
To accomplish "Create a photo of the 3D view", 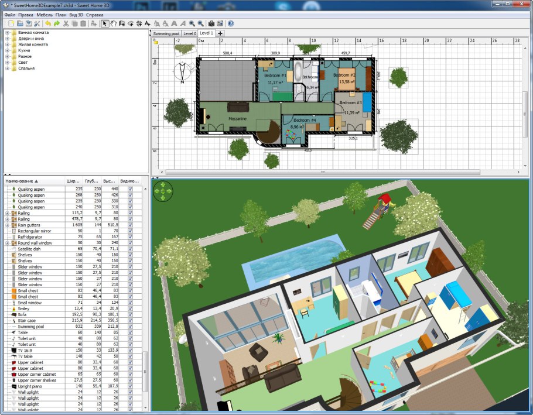I will pyautogui.click(x=211, y=24).
